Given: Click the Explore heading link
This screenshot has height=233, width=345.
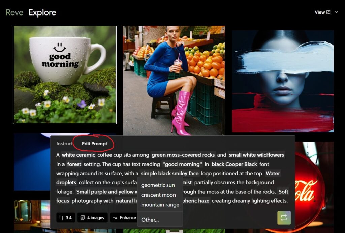Looking at the screenshot, I should point(42,12).
